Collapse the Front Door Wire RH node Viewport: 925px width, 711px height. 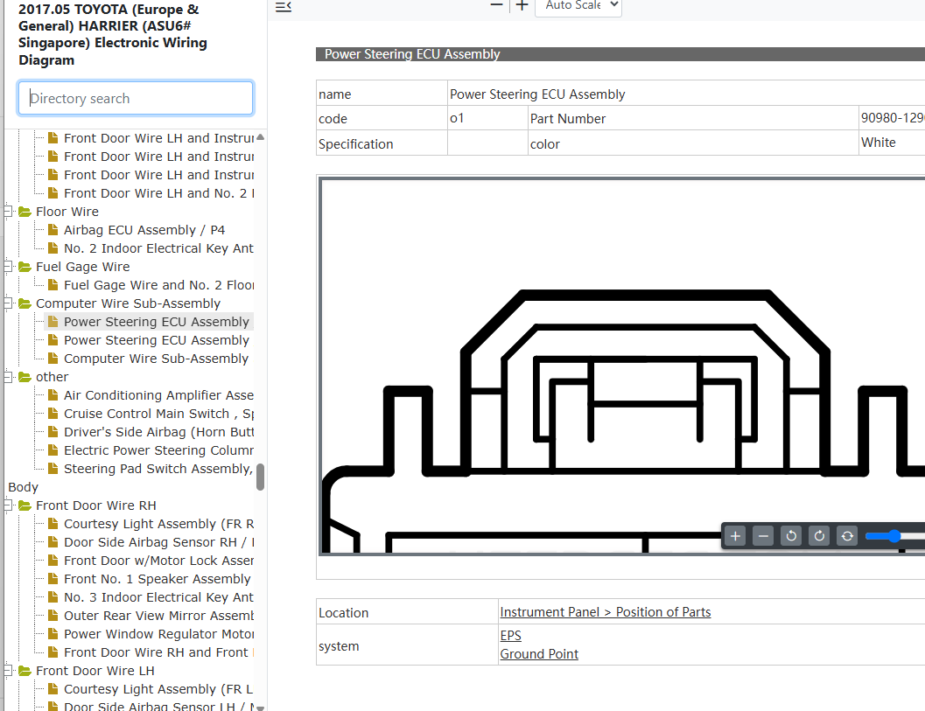(x=8, y=505)
